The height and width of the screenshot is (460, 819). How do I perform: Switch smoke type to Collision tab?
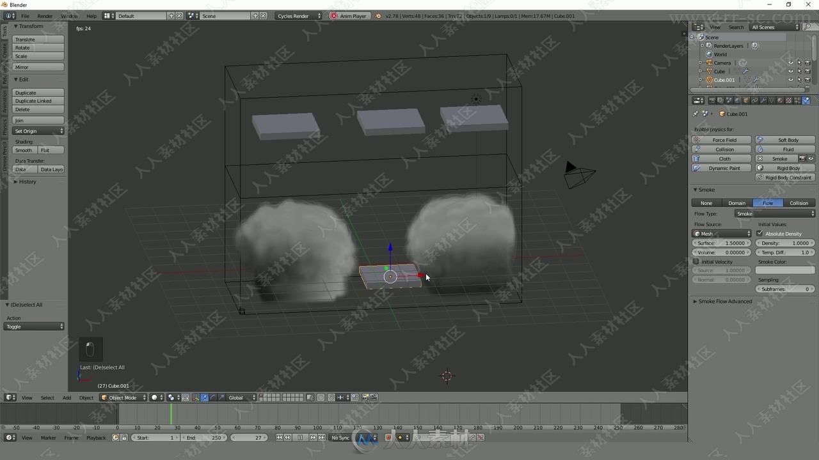click(799, 203)
